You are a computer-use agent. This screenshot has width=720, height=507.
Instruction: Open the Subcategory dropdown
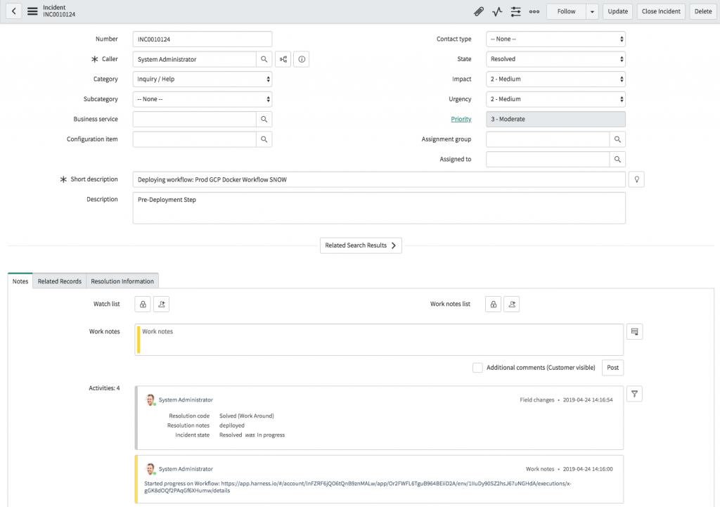coord(202,99)
